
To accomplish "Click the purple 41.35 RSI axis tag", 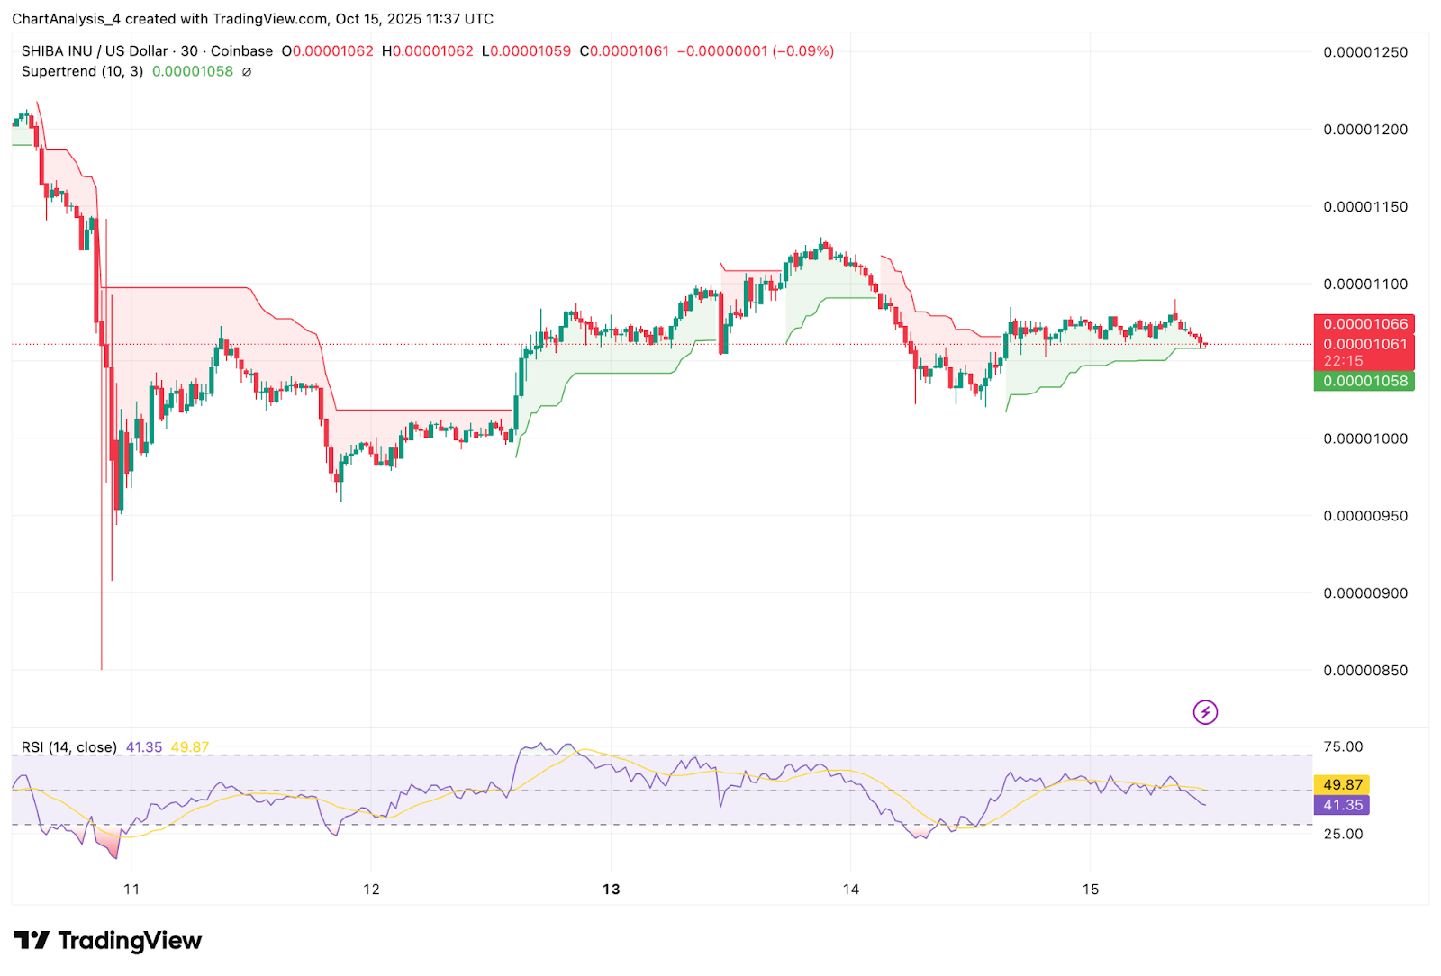I will (1342, 805).
